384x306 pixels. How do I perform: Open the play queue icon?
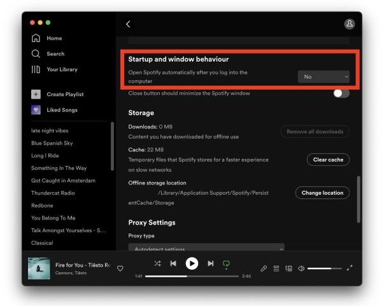click(276, 268)
